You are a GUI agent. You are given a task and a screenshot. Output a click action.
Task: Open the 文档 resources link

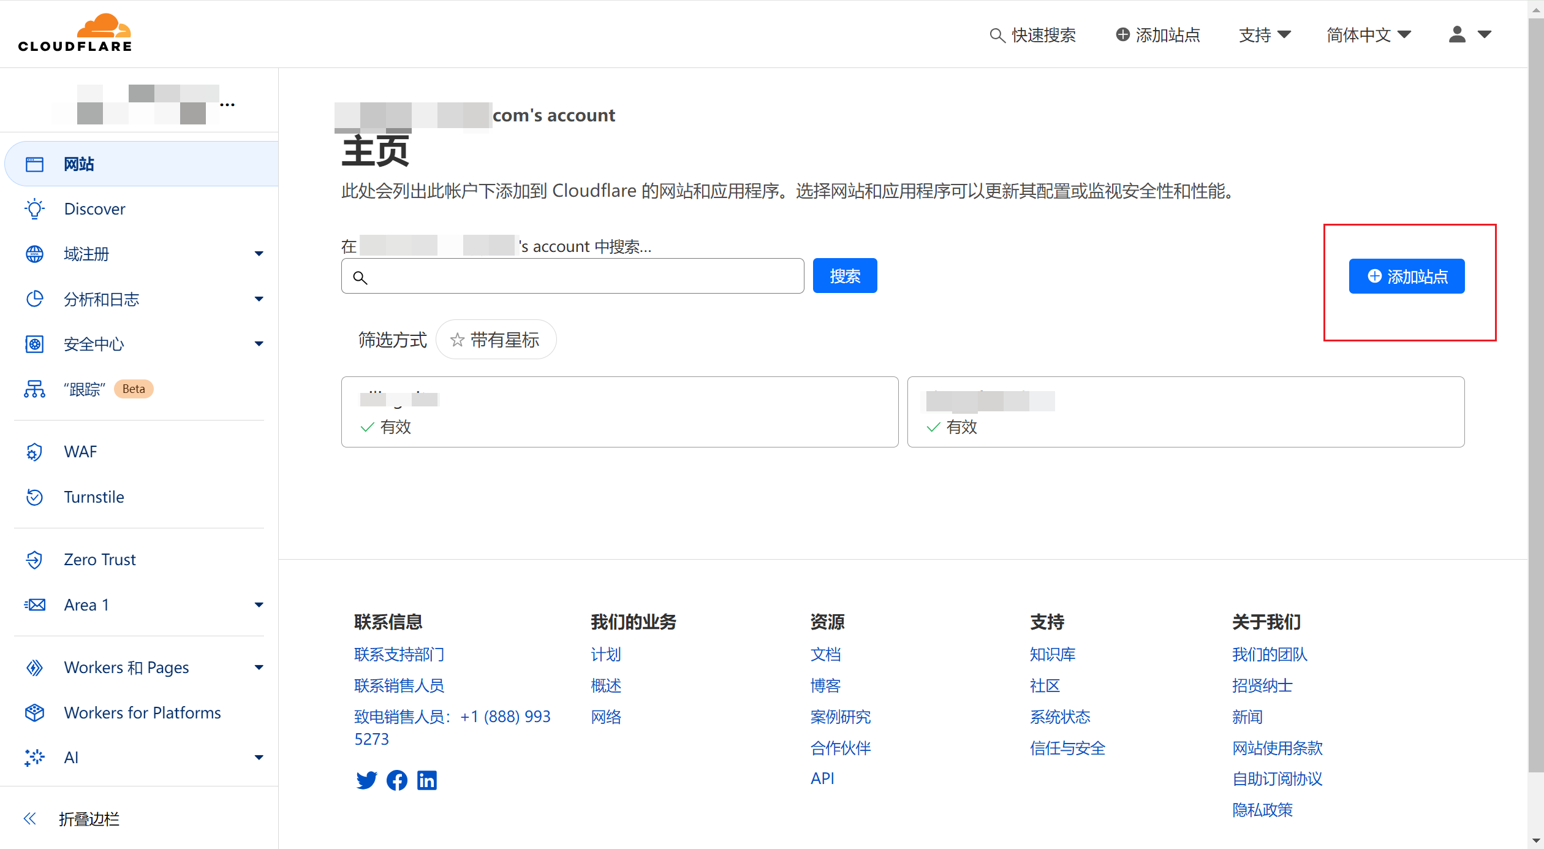[x=825, y=654]
